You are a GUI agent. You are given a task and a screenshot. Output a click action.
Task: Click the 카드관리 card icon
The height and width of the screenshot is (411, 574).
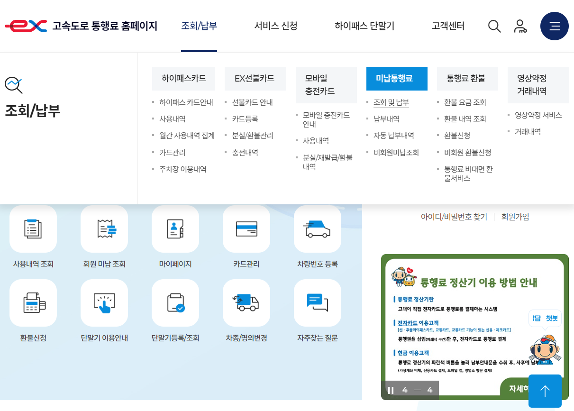246,229
